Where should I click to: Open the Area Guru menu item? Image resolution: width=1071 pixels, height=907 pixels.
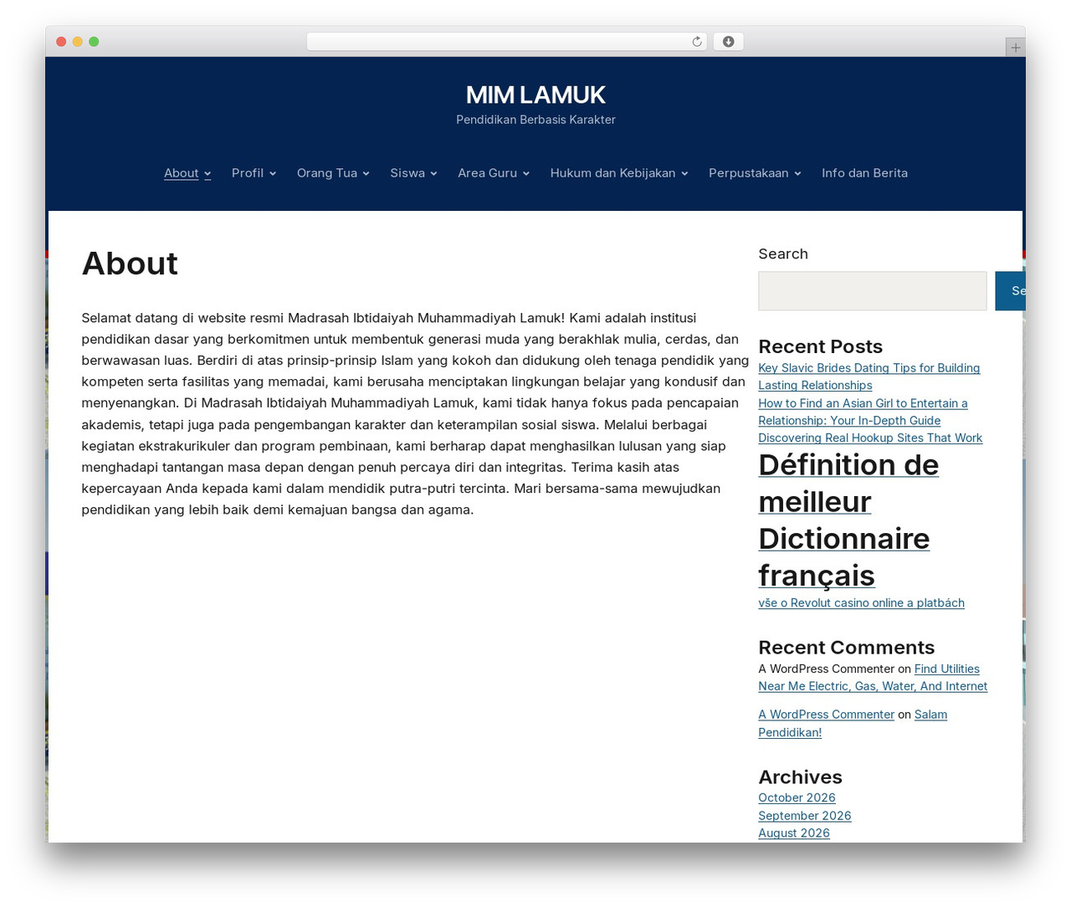coord(487,173)
